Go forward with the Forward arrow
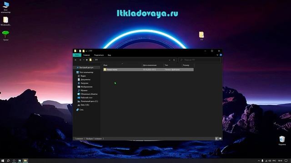Image resolution: width=291 pixels, height=163 pixels. pos(80,60)
